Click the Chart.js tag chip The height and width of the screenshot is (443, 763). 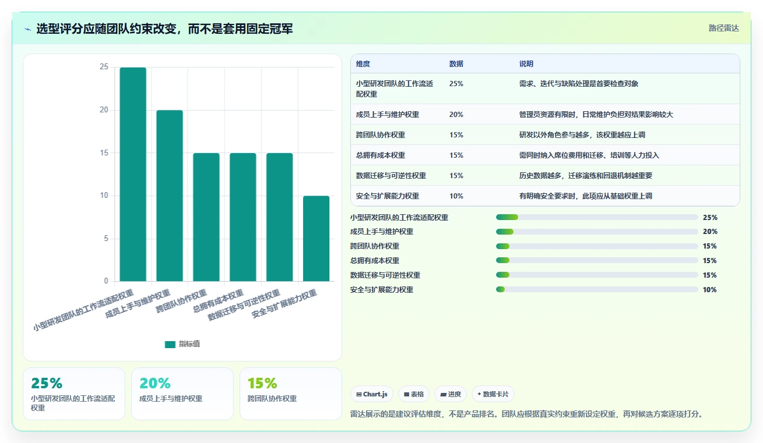(372, 394)
